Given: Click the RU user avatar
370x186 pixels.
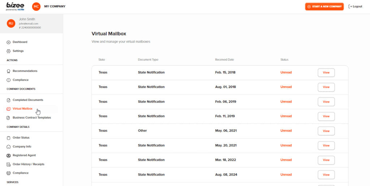Looking at the screenshot, I should (11, 24).
